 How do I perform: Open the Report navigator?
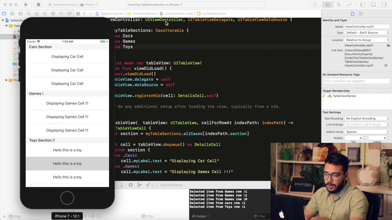click(69, 13)
